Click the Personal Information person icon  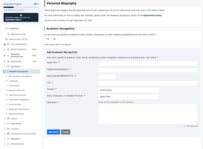8,56
